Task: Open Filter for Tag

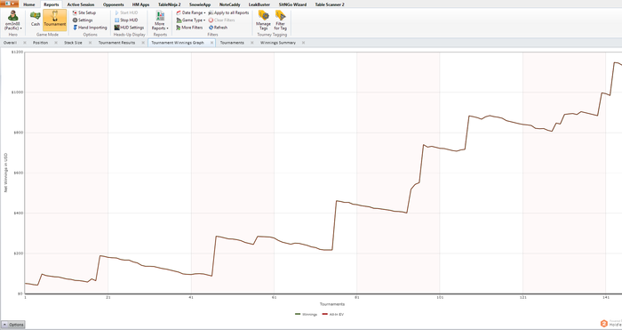Action: point(281,20)
